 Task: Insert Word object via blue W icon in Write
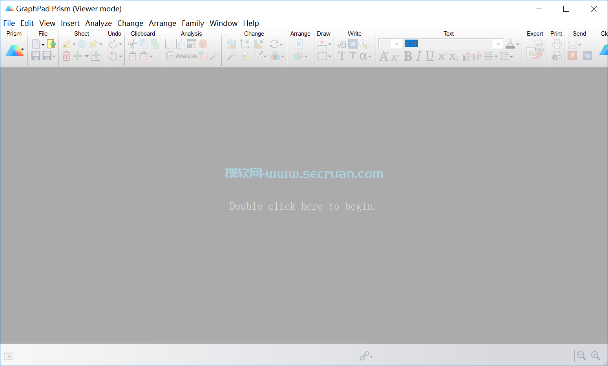[x=352, y=44]
